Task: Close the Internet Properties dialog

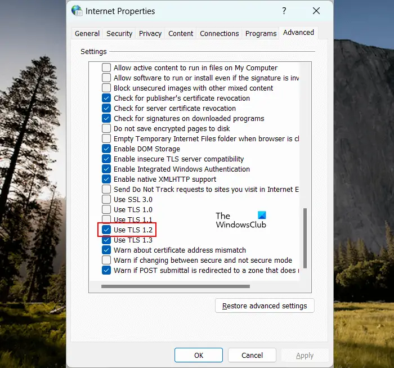Action: (316, 11)
